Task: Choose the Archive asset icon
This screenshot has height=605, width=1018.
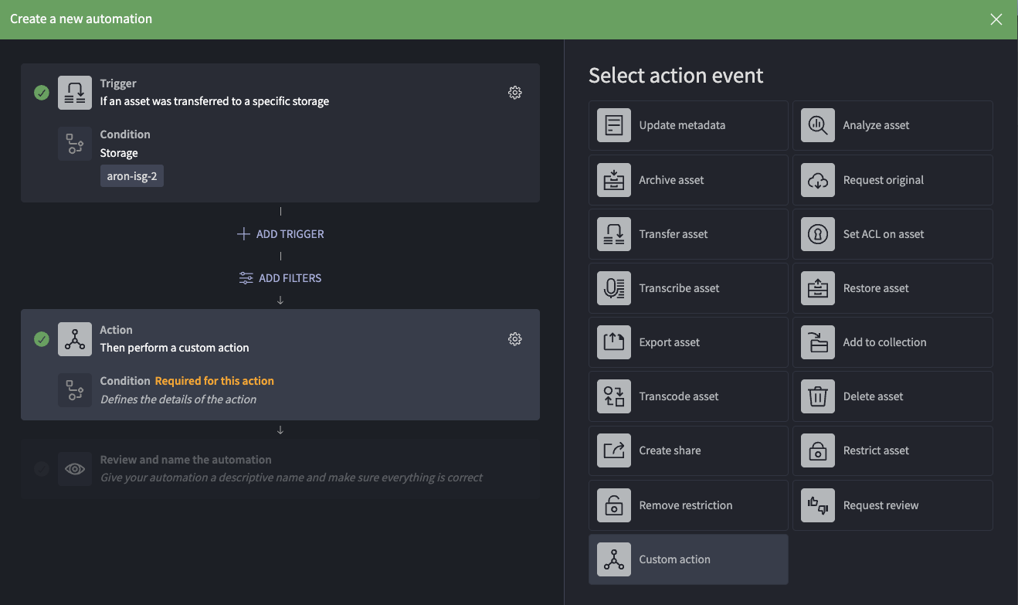Action: [614, 180]
